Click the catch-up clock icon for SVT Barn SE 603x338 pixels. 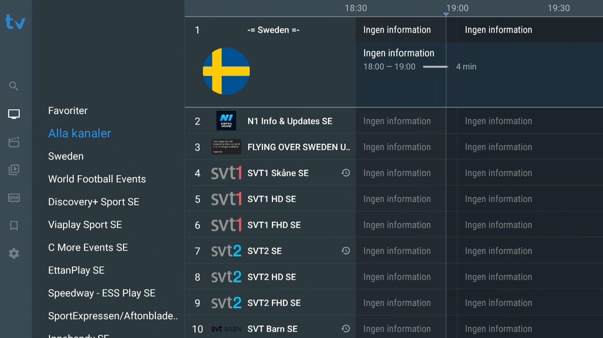[x=346, y=328]
